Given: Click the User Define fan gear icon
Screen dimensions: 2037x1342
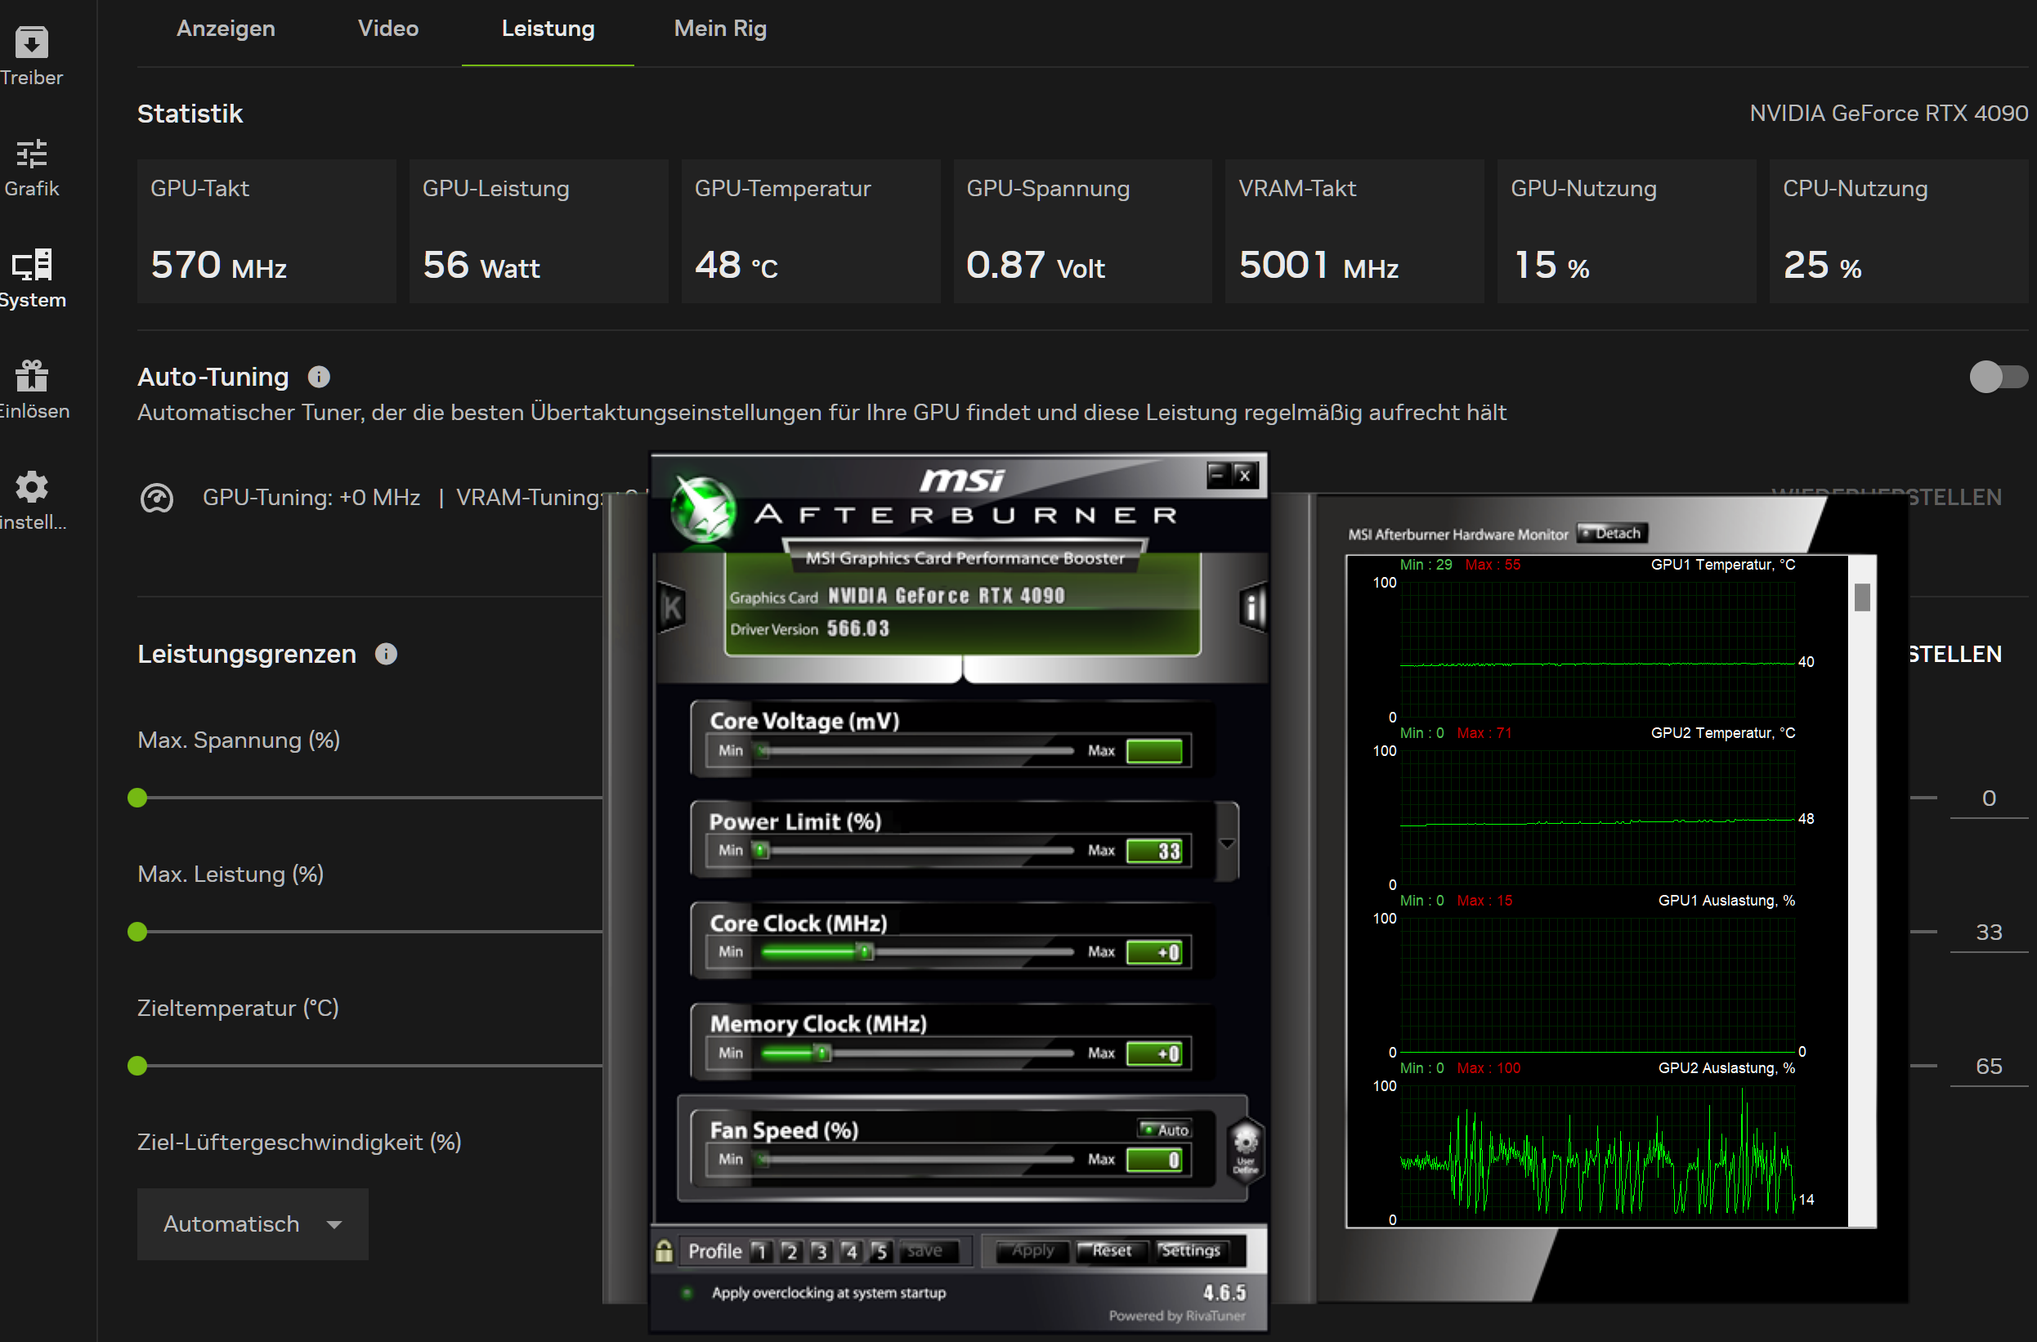Looking at the screenshot, I should tap(1247, 1149).
